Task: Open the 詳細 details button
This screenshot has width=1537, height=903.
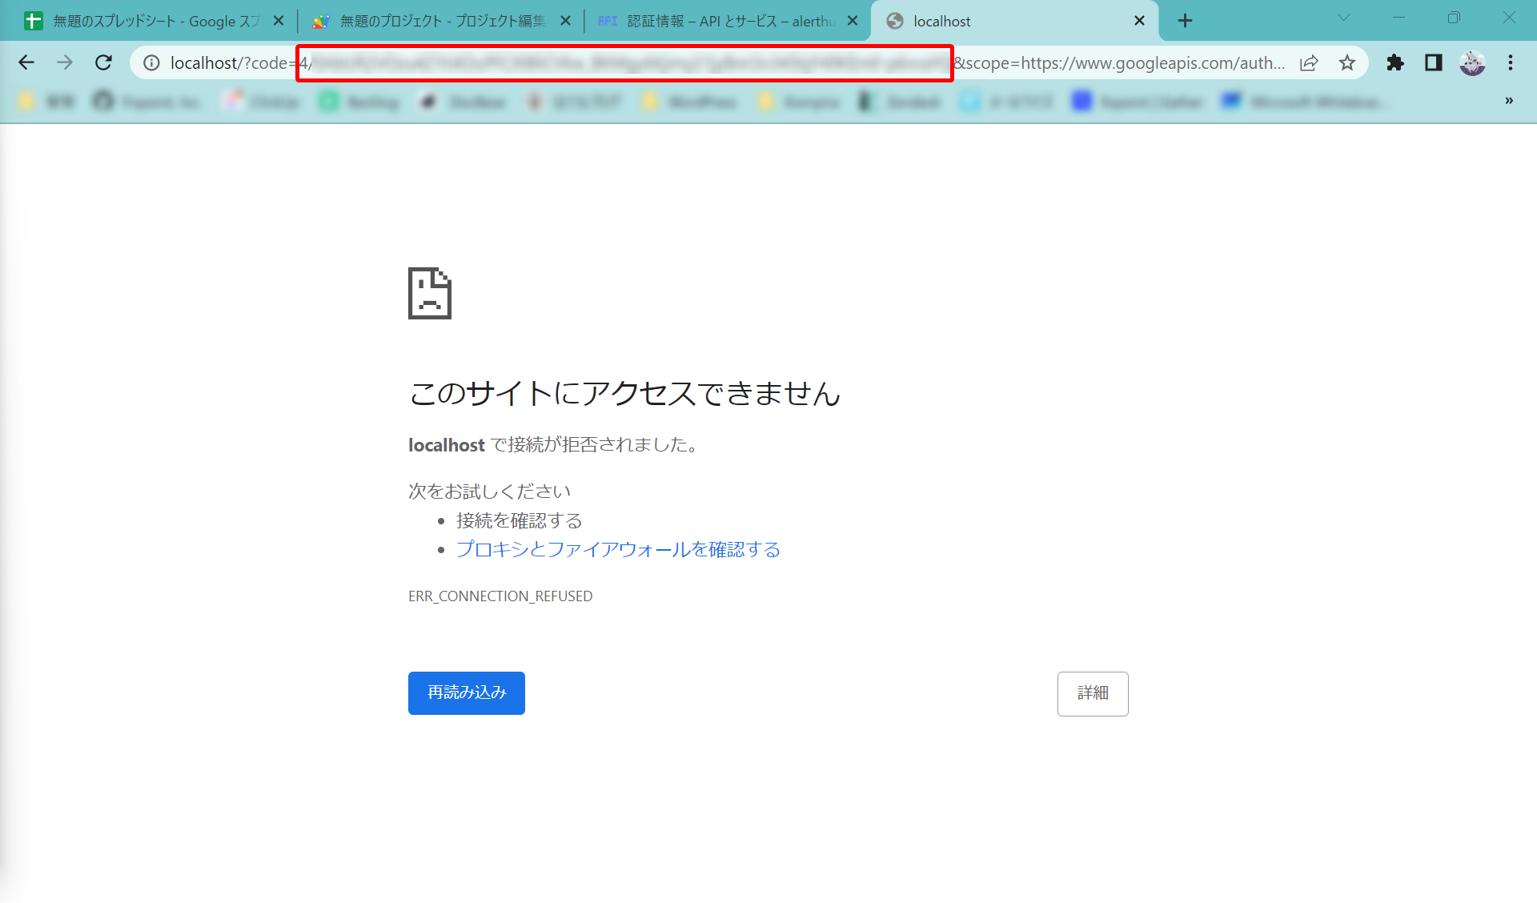Action: coord(1092,693)
